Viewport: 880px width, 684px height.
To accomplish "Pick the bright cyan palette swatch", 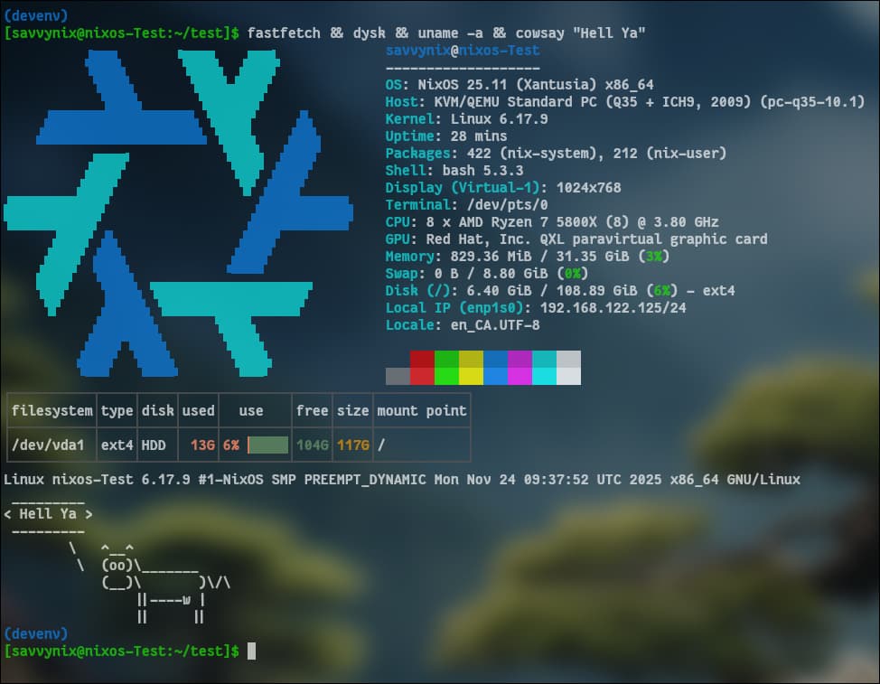I will pyautogui.click(x=544, y=376).
